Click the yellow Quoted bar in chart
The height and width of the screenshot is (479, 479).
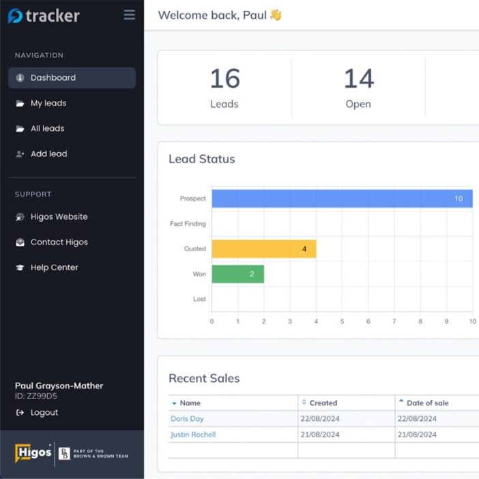[x=264, y=249]
